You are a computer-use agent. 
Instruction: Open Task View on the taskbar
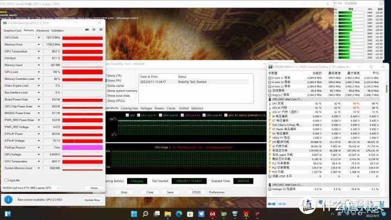click(x=156, y=214)
